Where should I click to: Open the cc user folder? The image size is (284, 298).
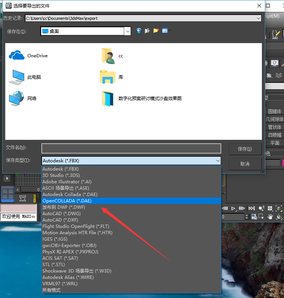pyautogui.click(x=112, y=56)
